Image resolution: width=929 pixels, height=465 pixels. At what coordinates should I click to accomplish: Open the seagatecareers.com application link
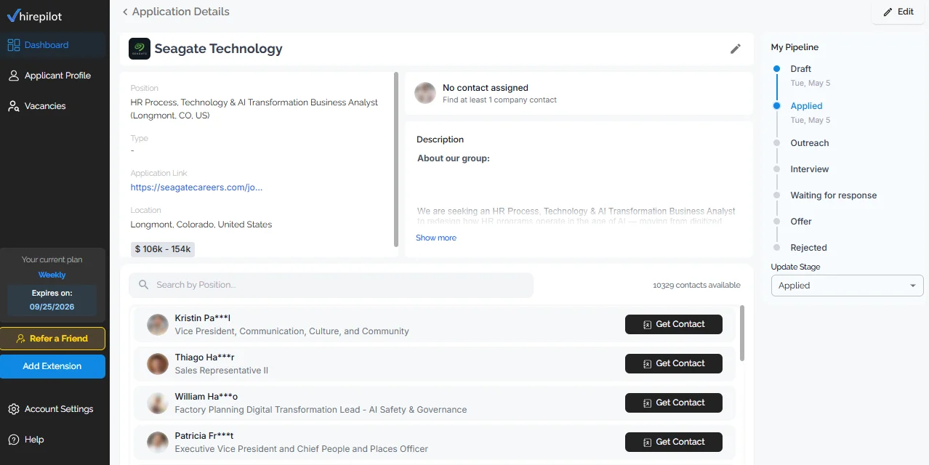(196, 187)
